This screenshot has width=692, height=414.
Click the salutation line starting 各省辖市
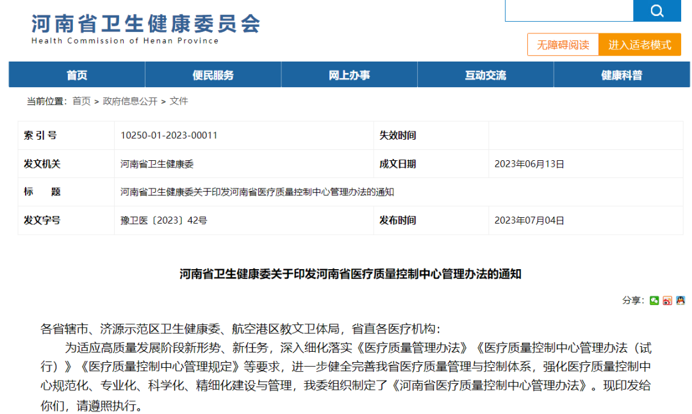[x=240, y=329]
